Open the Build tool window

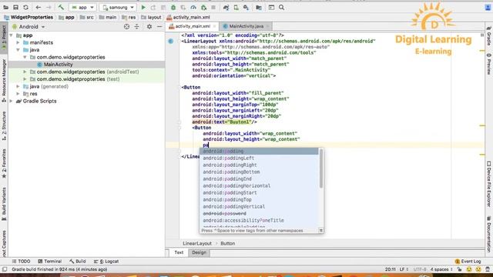tap(77, 261)
